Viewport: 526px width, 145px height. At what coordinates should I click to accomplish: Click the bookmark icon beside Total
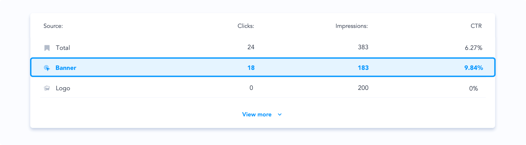click(47, 48)
